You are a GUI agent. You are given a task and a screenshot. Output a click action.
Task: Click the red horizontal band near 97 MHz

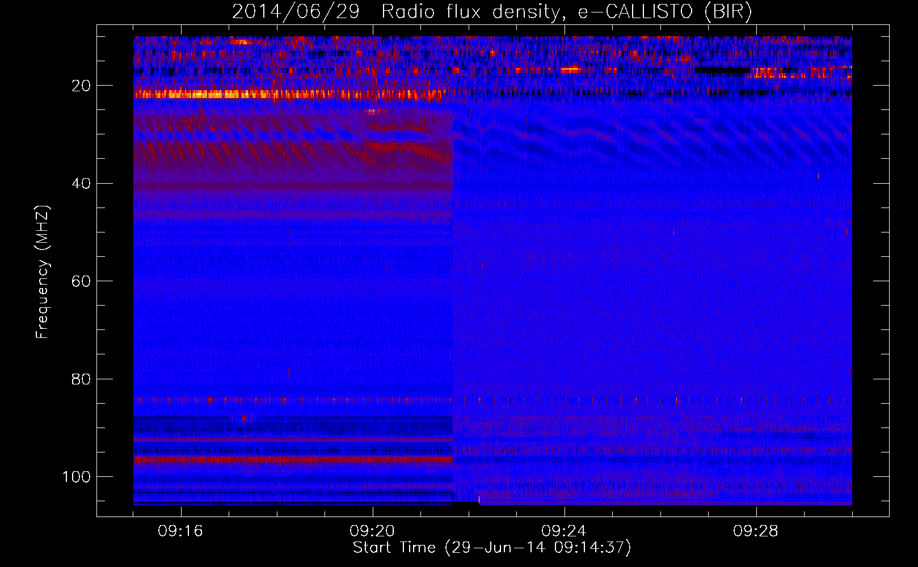pyautogui.click(x=293, y=460)
